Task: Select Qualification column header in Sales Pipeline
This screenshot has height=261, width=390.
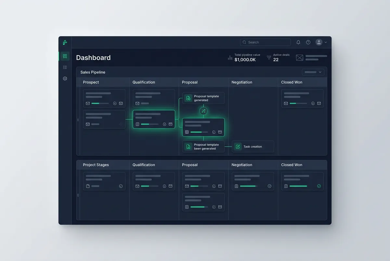Action: (x=144, y=82)
